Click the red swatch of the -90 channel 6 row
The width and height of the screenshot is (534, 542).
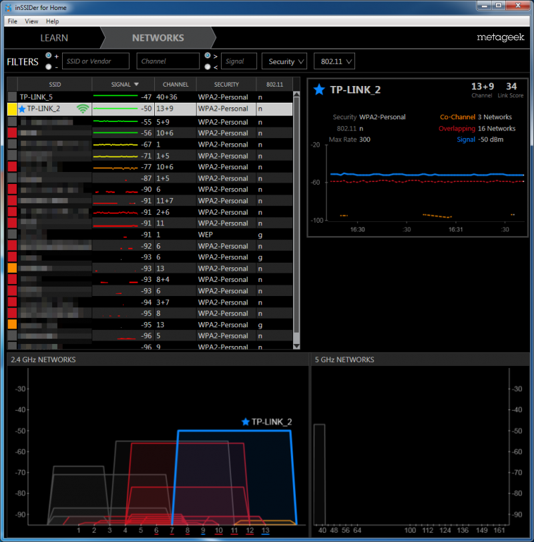[12, 189]
